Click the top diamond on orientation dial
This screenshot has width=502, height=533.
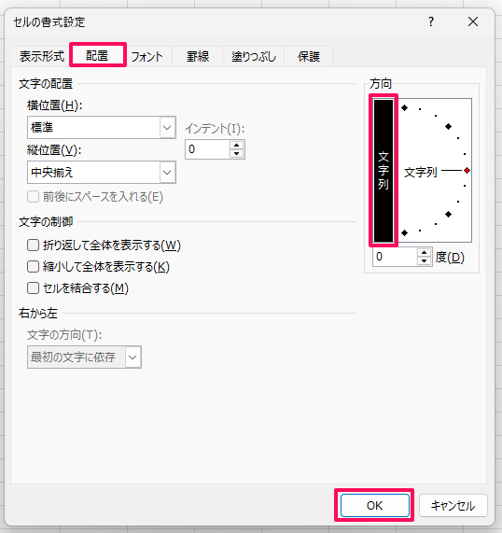[x=404, y=107]
